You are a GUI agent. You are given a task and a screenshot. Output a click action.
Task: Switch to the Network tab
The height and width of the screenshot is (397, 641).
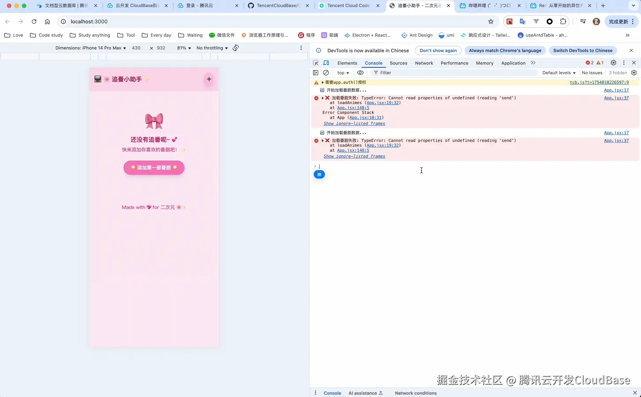[424, 63]
